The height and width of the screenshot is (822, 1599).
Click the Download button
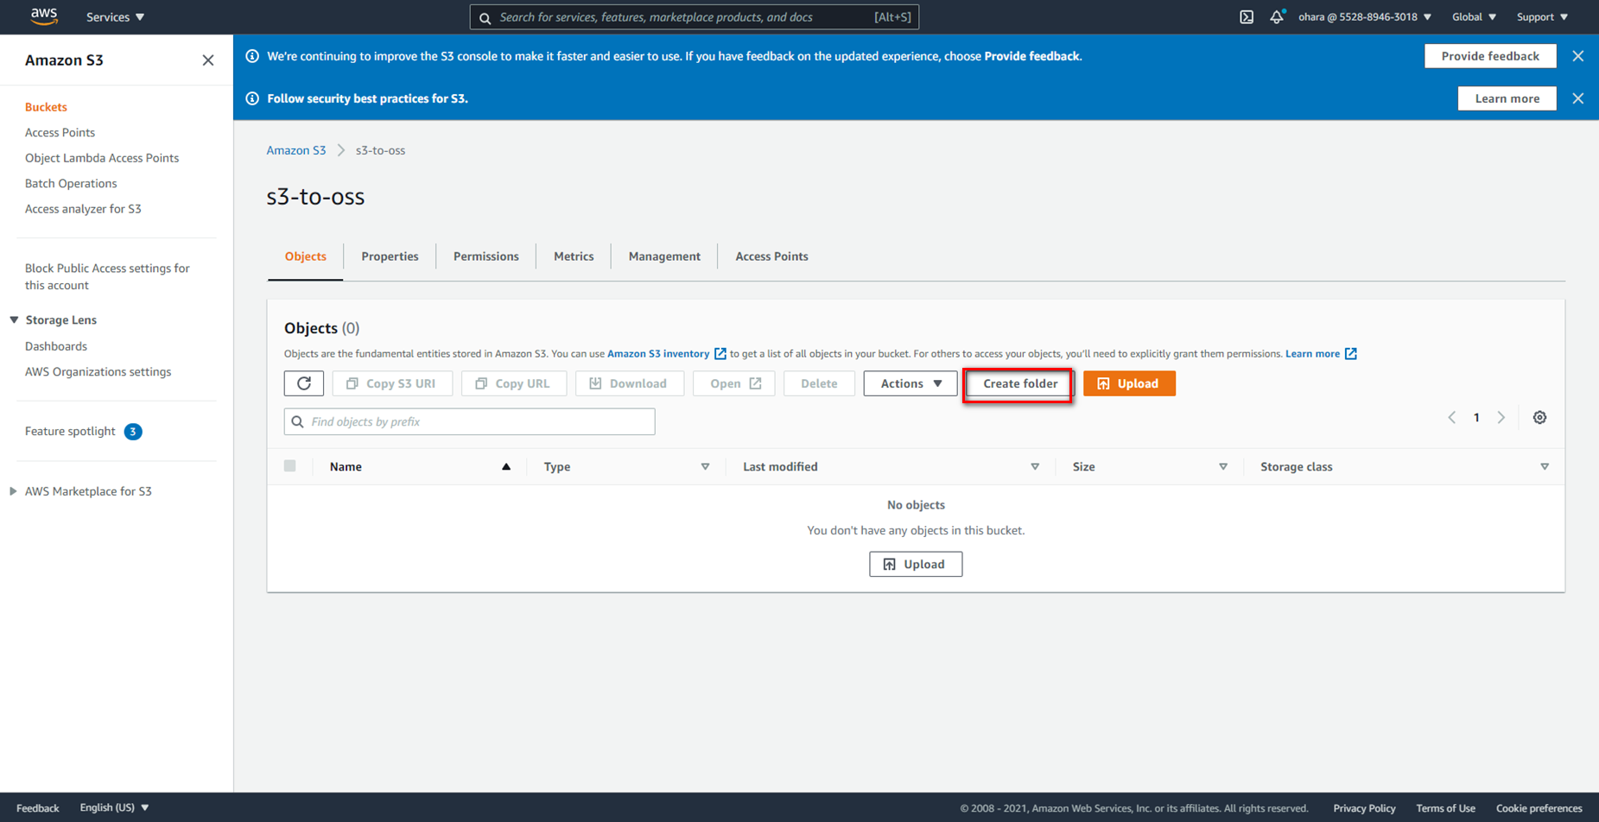630,383
